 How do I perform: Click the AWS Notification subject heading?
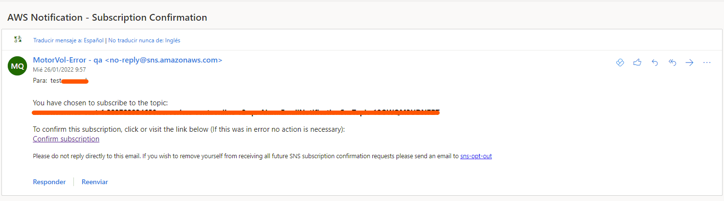pos(107,18)
